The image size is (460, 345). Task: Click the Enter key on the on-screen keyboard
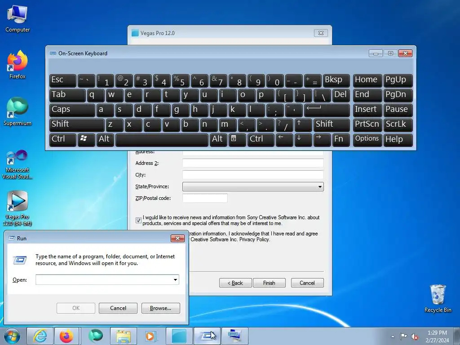pyautogui.click(x=327, y=111)
